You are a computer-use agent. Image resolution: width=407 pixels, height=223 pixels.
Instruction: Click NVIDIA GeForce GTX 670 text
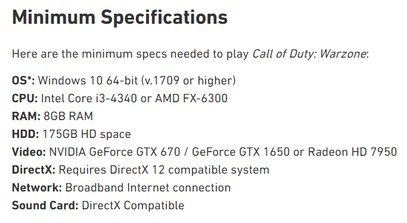click(x=115, y=152)
